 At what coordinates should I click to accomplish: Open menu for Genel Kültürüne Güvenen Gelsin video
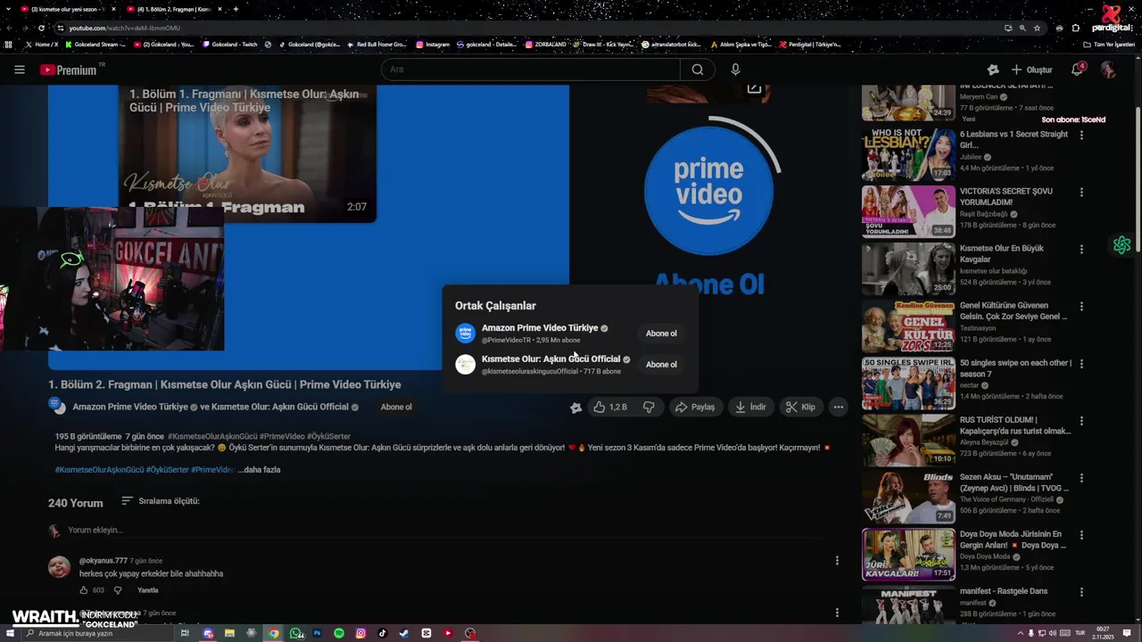pyautogui.click(x=1081, y=307)
